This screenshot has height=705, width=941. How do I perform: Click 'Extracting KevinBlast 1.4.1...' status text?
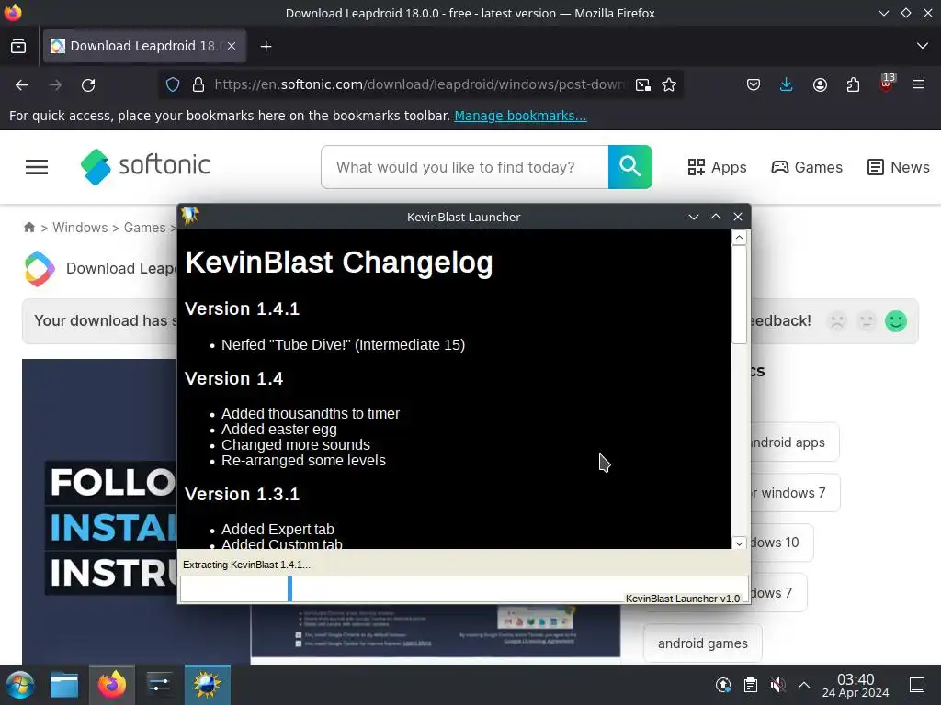[x=246, y=565]
